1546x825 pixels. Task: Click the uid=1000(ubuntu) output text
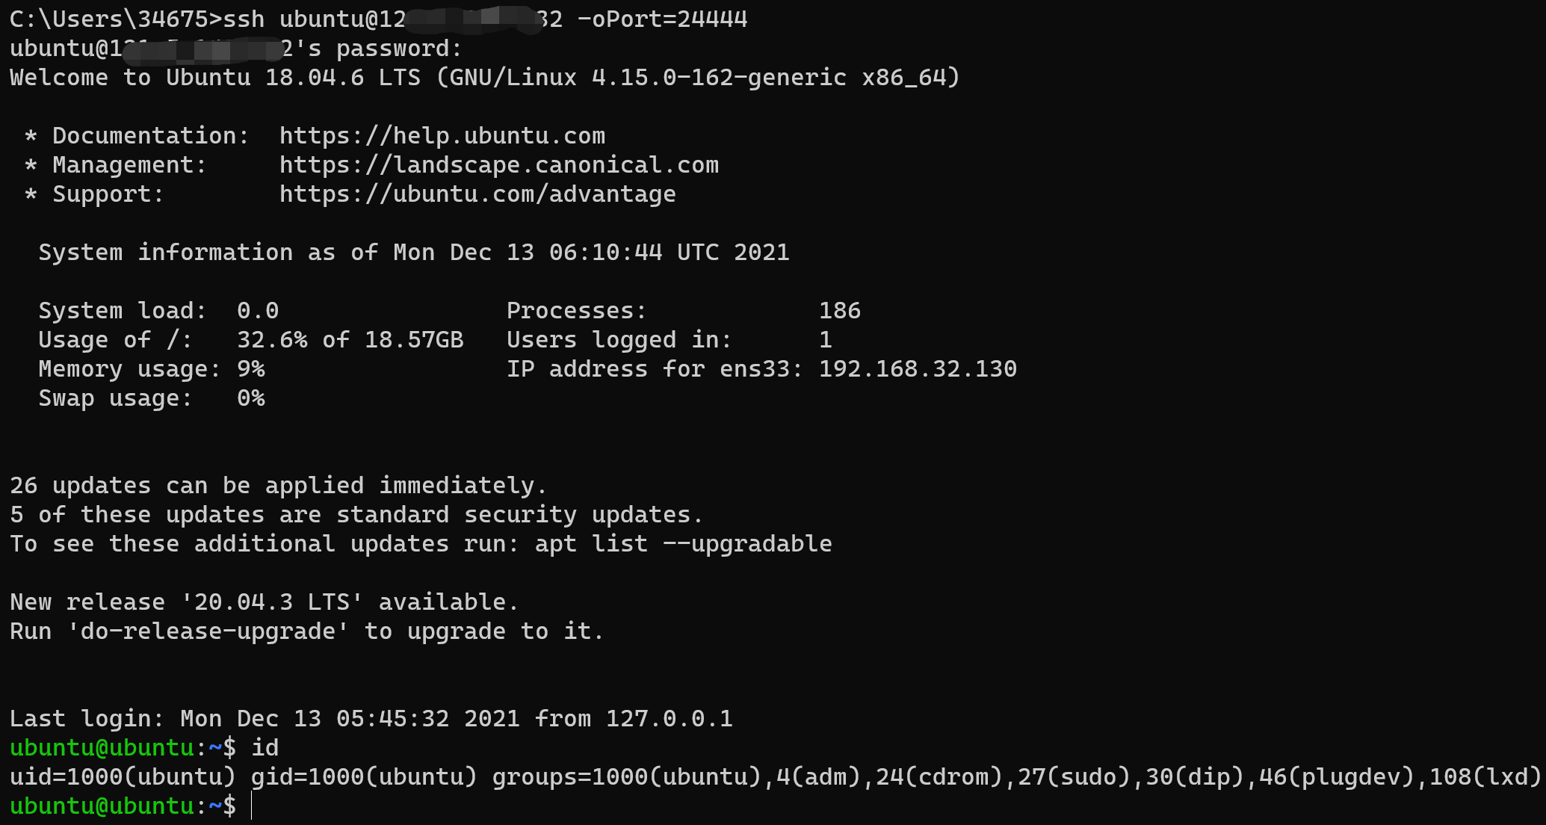point(123,777)
